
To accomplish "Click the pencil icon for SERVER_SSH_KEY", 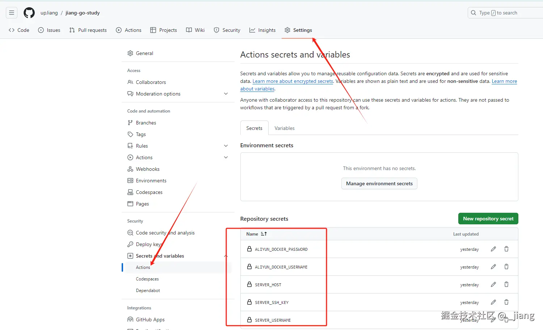I will pos(493,302).
